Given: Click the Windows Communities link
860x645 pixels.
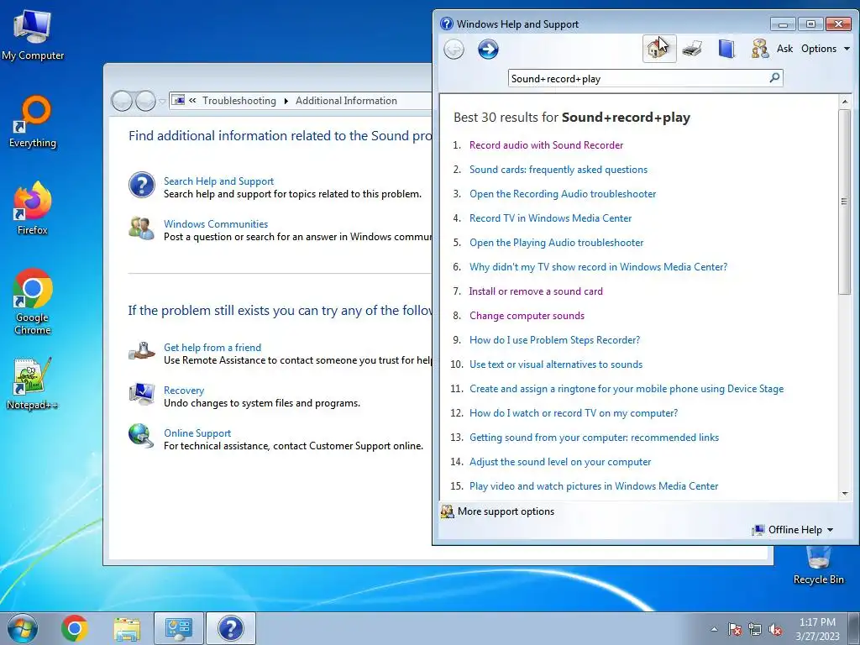Looking at the screenshot, I should click(x=216, y=223).
